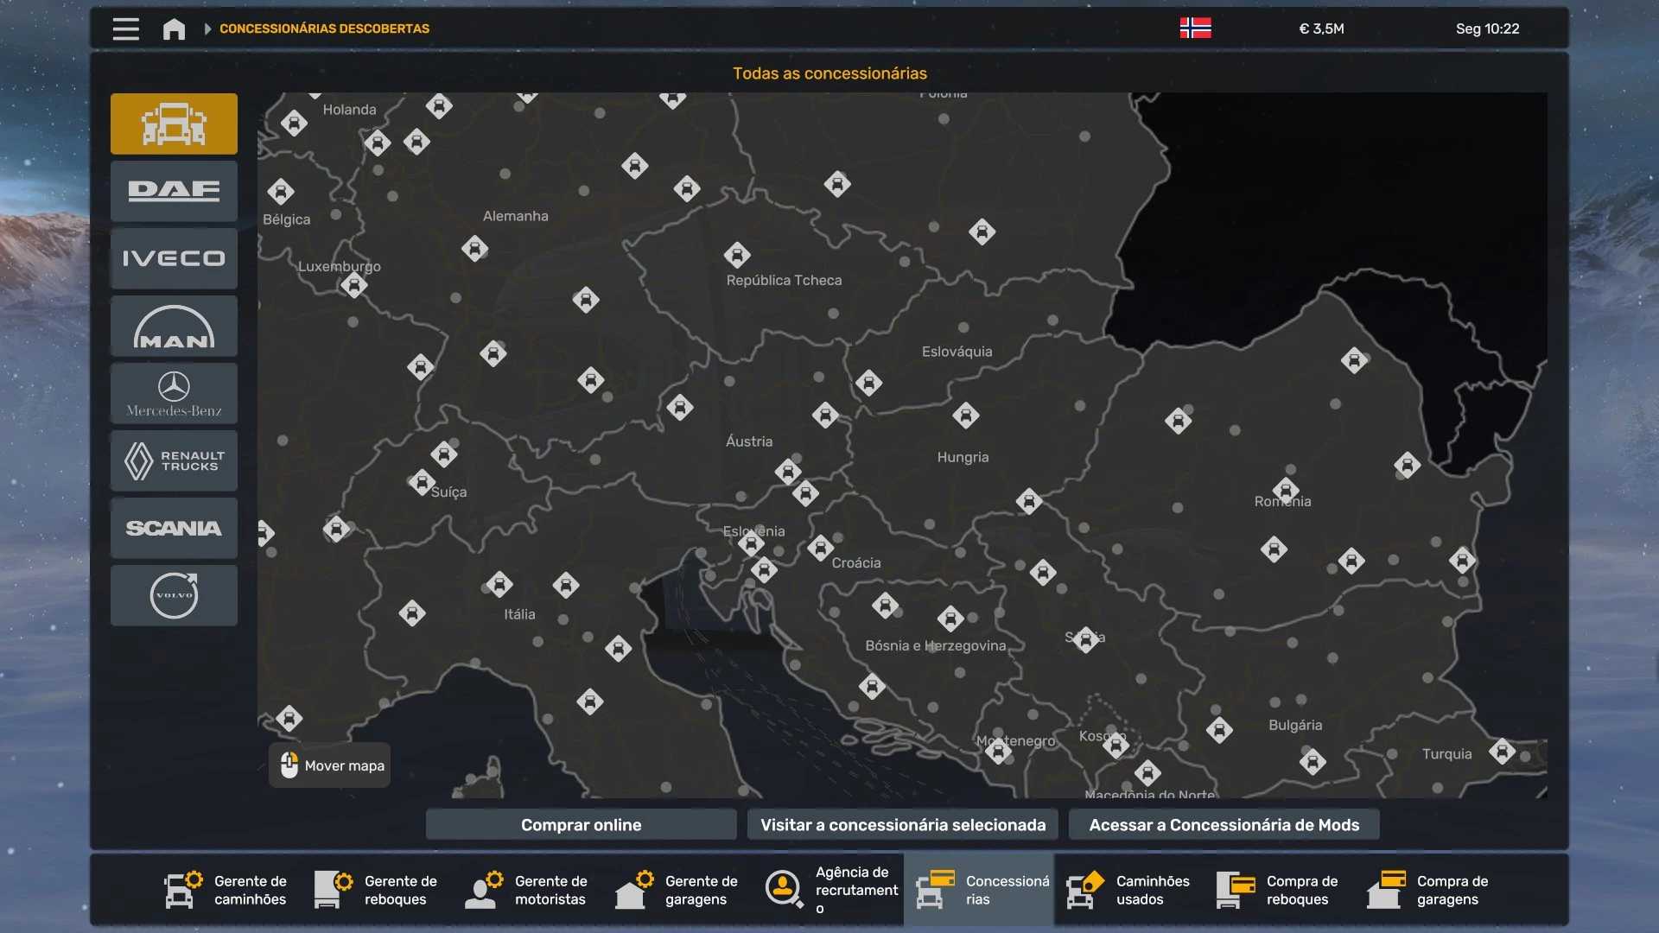
Task: Filter dealerships by DAF brand
Action: pos(174,191)
